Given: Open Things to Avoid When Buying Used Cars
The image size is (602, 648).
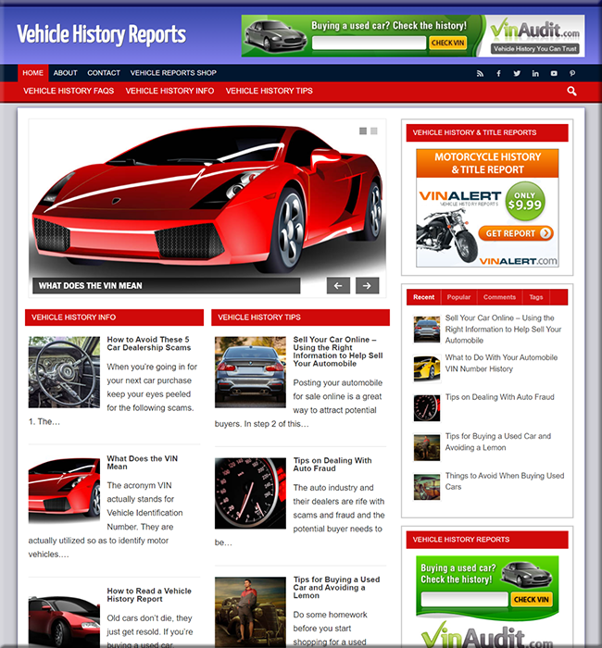Looking at the screenshot, I should tap(505, 481).
